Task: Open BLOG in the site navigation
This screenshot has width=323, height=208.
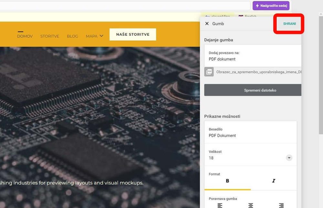Action: tap(72, 36)
